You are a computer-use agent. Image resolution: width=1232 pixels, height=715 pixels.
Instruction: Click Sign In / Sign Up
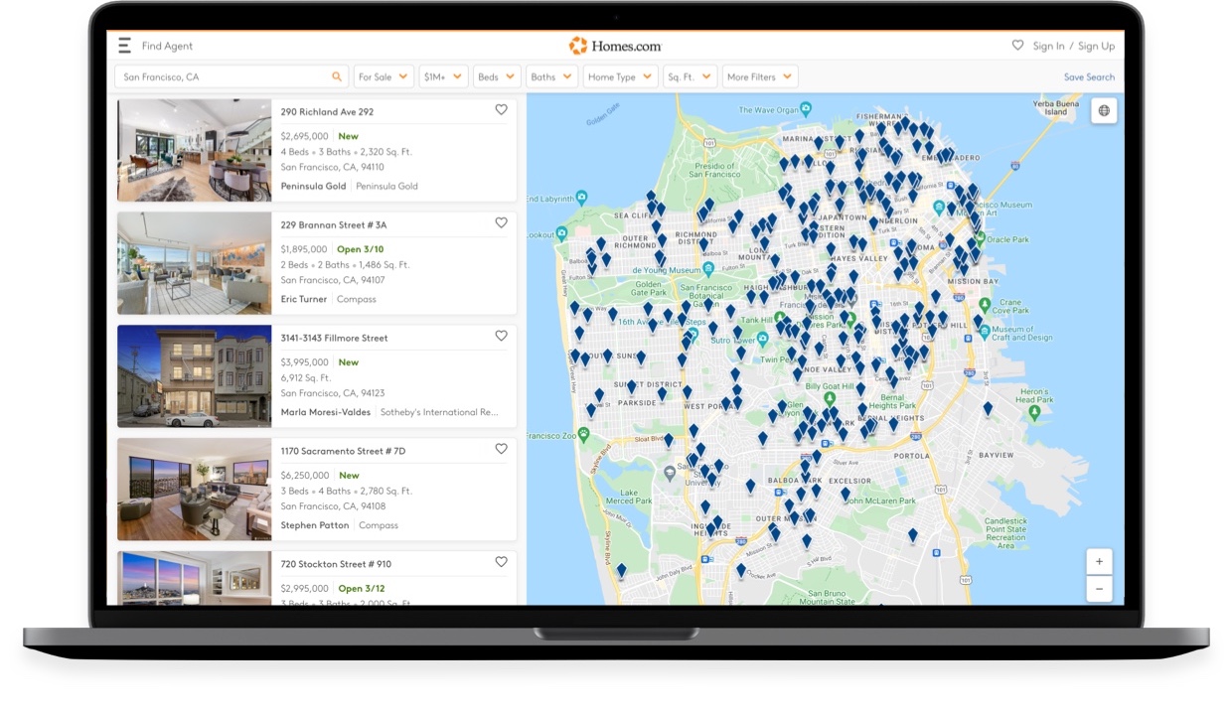point(1073,46)
